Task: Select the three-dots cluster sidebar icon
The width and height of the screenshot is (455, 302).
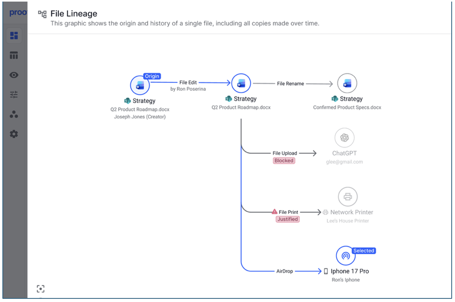Action: point(14,114)
